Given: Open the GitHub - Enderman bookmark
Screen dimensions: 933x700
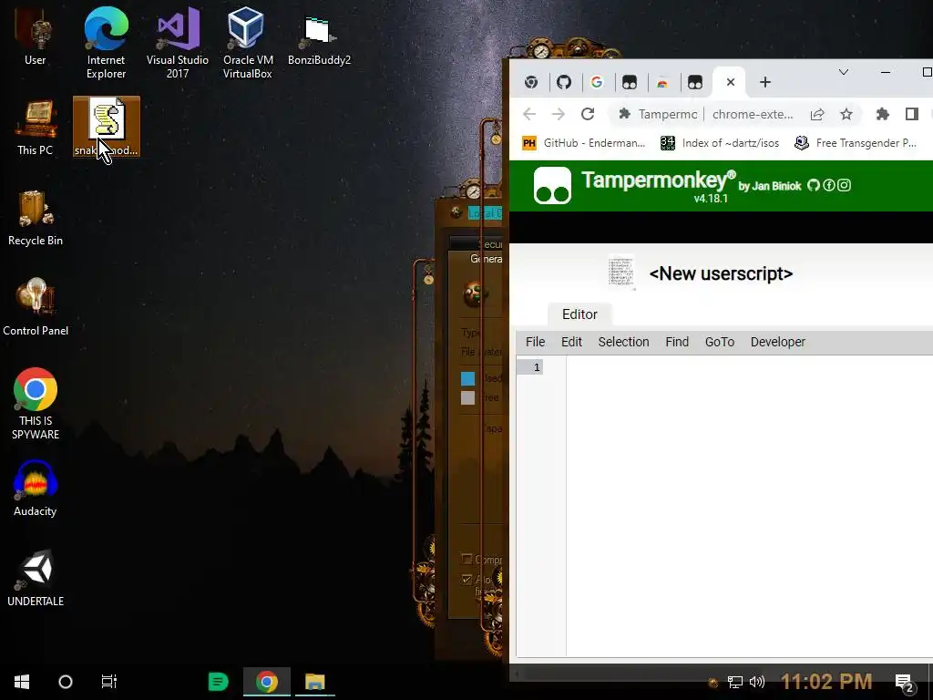Looking at the screenshot, I should pyautogui.click(x=584, y=143).
